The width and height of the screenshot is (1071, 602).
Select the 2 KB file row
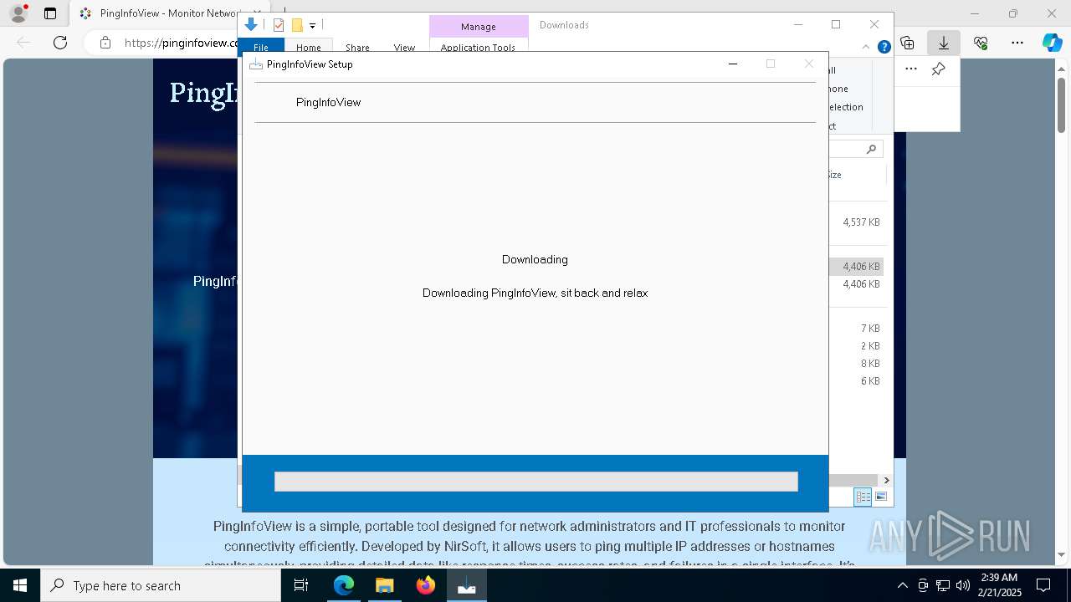(x=857, y=346)
